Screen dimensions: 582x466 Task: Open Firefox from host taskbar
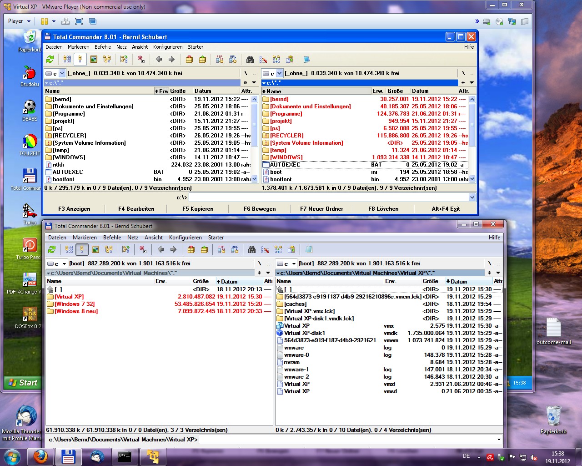click(40, 457)
